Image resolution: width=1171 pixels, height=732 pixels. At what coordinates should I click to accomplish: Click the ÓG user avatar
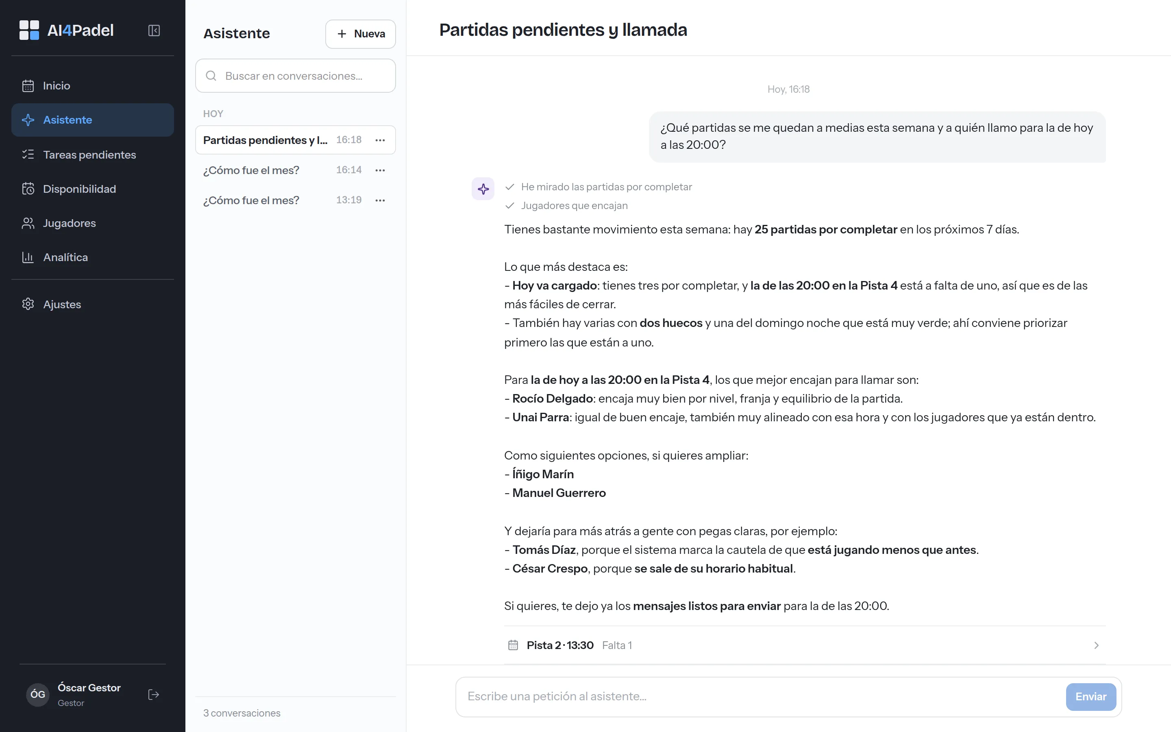(38, 695)
